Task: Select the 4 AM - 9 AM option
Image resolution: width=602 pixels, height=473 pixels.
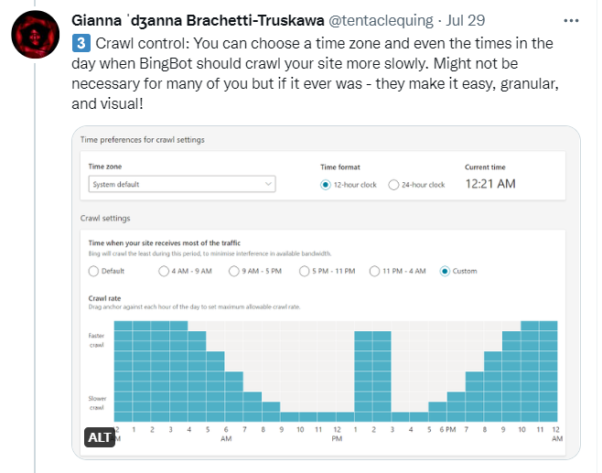Action: (x=164, y=271)
